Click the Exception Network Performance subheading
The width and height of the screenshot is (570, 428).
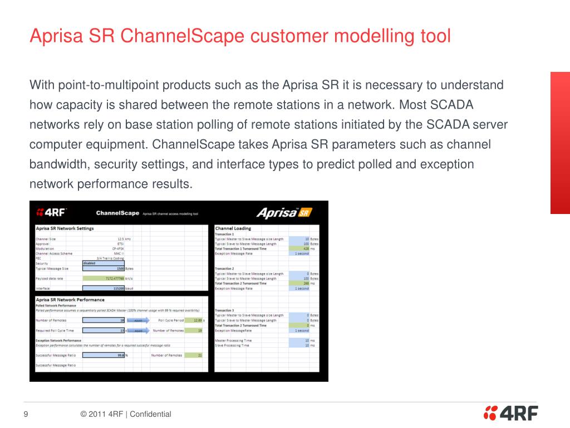pyautogui.click(x=58, y=341)
